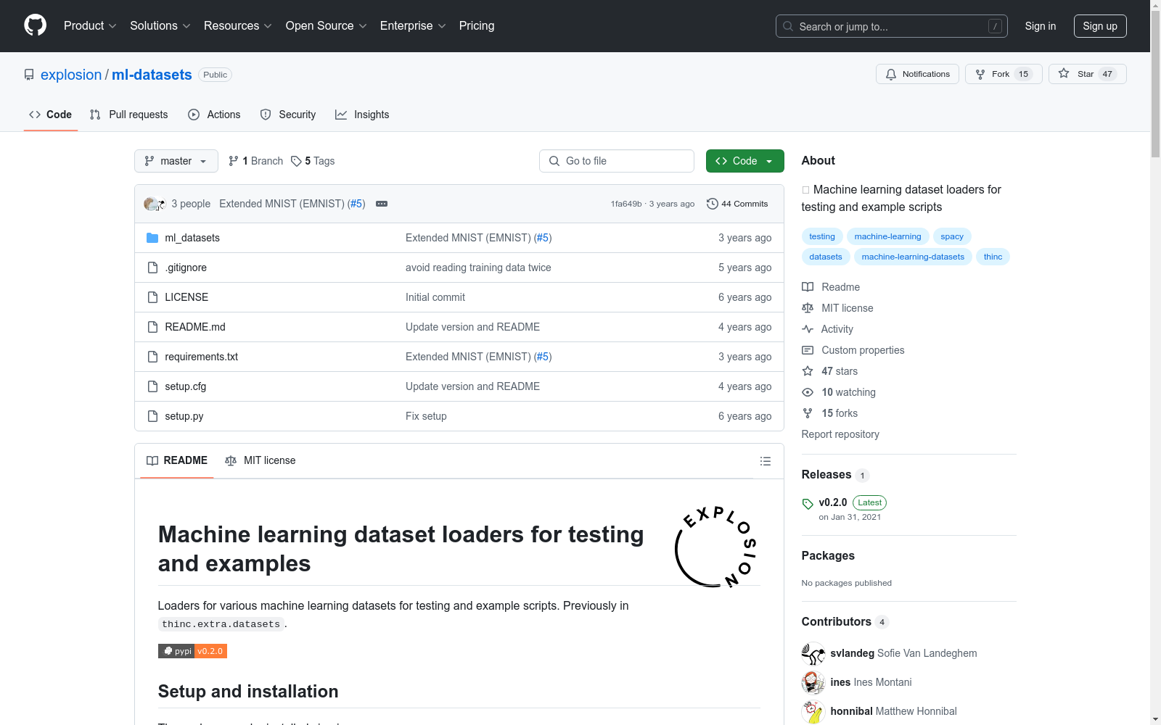
Task: Click the fork icon beside 15 forks
Action: coord(808,413)
